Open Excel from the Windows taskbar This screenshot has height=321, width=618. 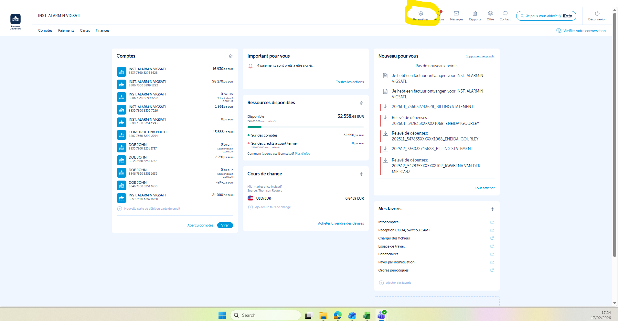pos(367,315)
